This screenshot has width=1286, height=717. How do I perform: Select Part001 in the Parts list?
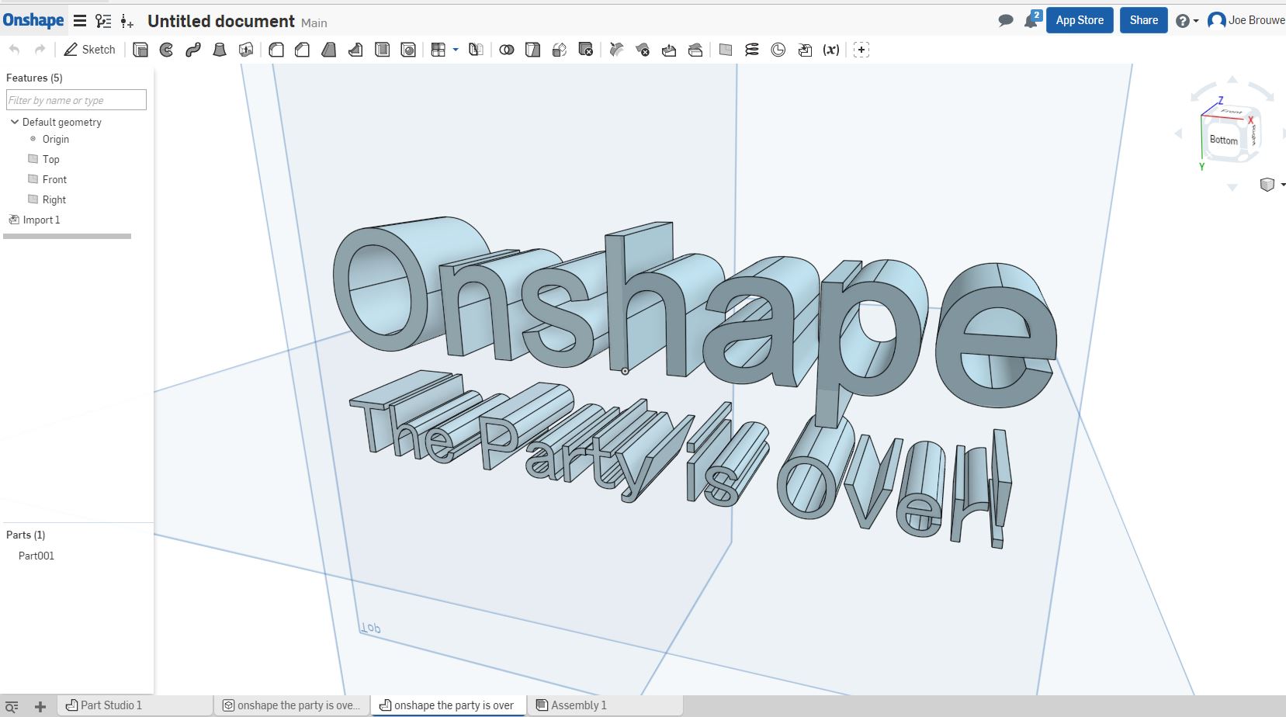(x=36, y=556)
